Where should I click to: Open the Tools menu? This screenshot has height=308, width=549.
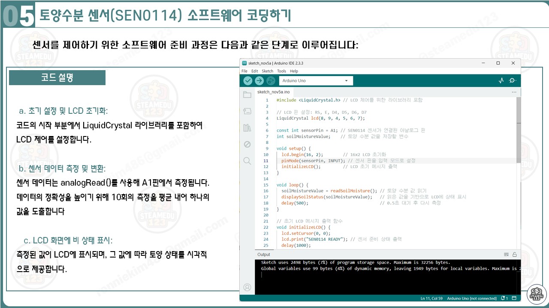[x=281, y=71]
